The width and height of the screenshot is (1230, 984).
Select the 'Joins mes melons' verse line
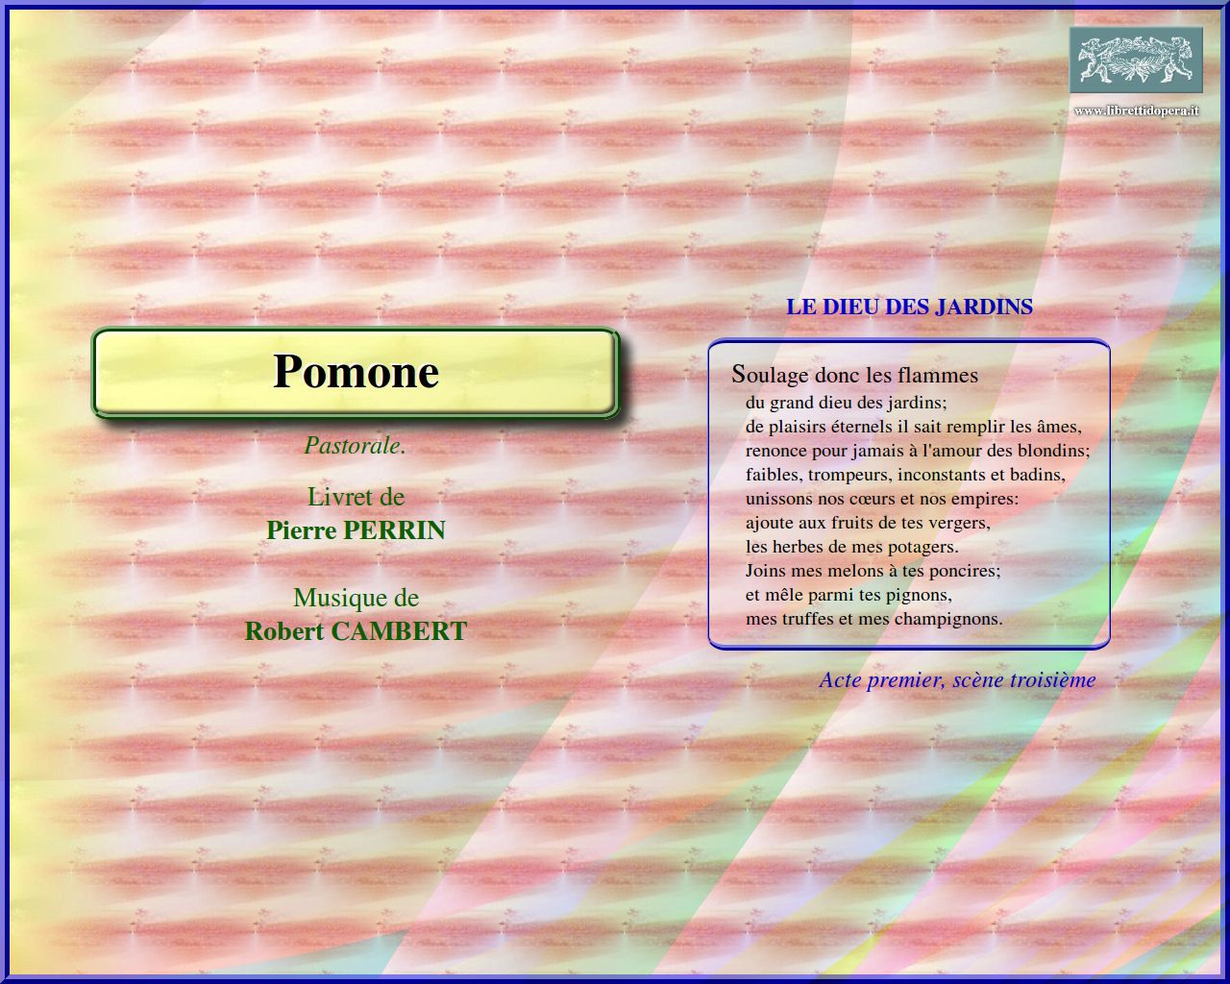[x=873, y=571]
